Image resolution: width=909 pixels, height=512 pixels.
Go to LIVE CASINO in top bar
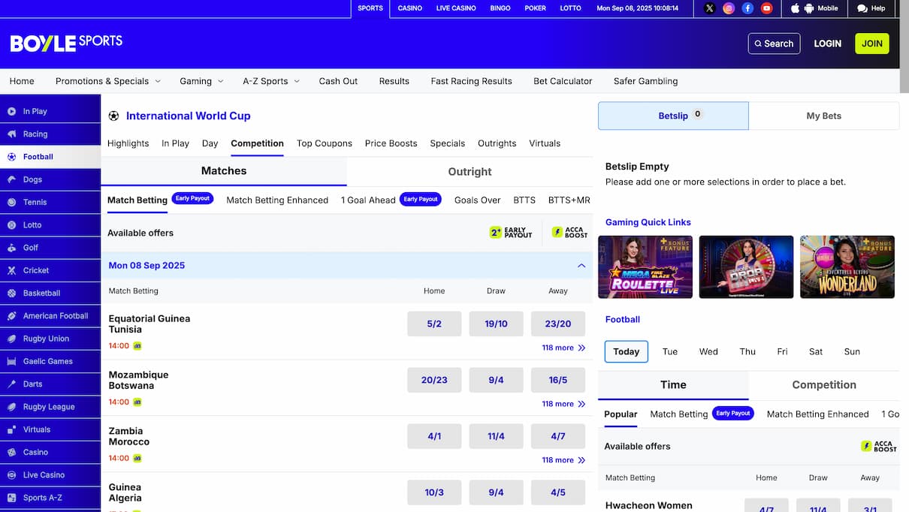click(x=456, y=8)
